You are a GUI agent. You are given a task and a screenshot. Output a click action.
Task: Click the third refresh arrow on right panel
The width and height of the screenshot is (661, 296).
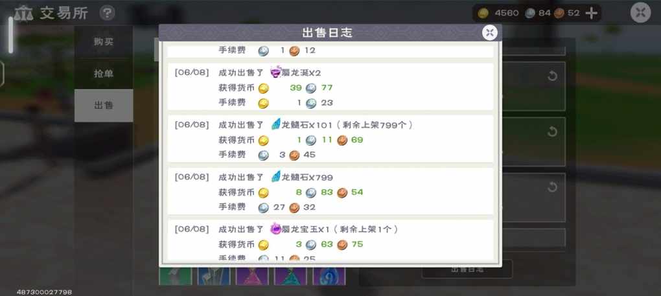pos(552,187)
